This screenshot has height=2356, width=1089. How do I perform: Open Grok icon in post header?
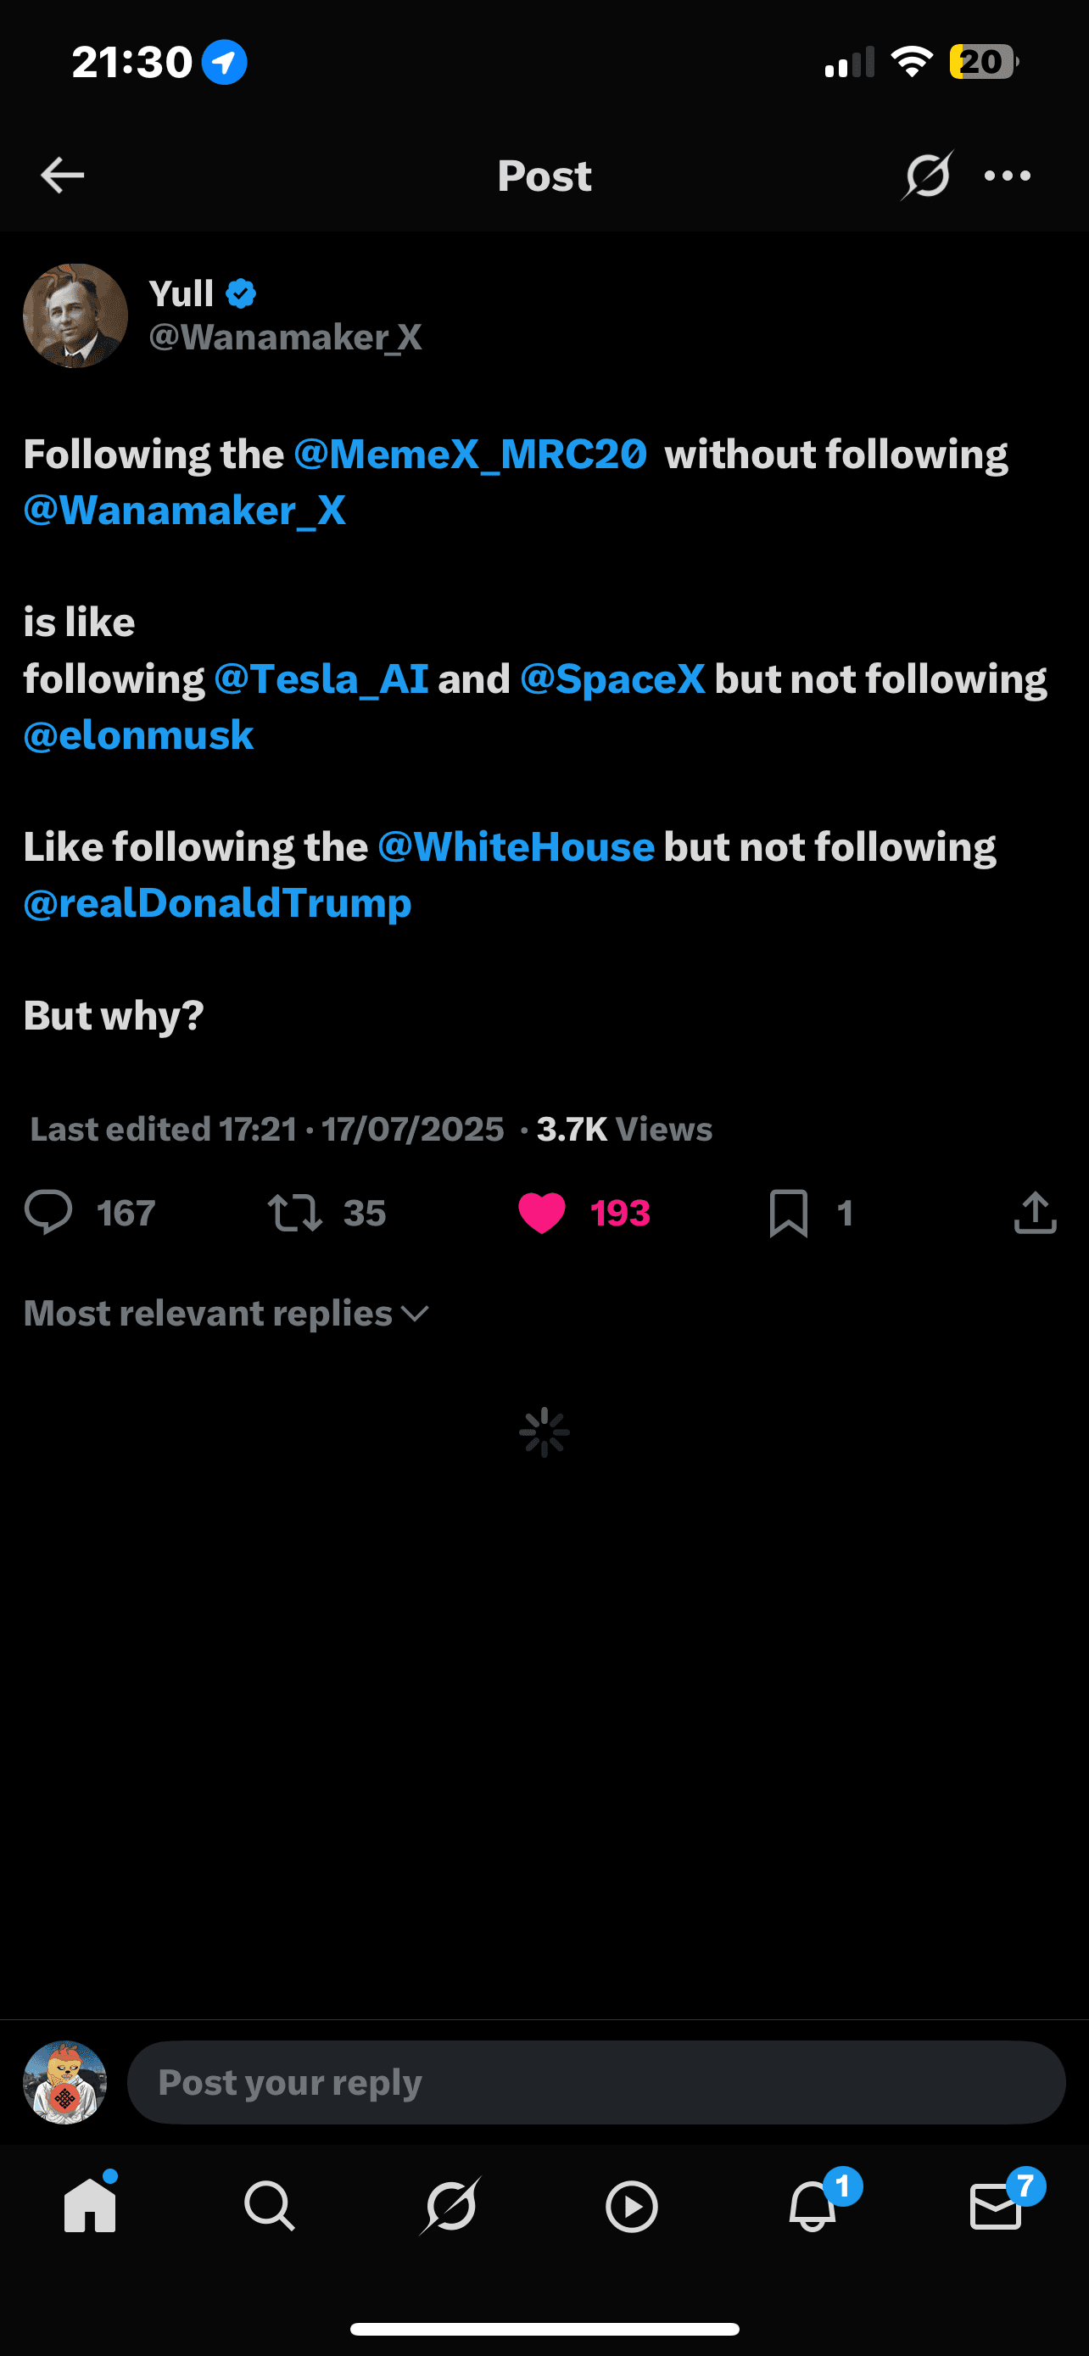point(927,175)
